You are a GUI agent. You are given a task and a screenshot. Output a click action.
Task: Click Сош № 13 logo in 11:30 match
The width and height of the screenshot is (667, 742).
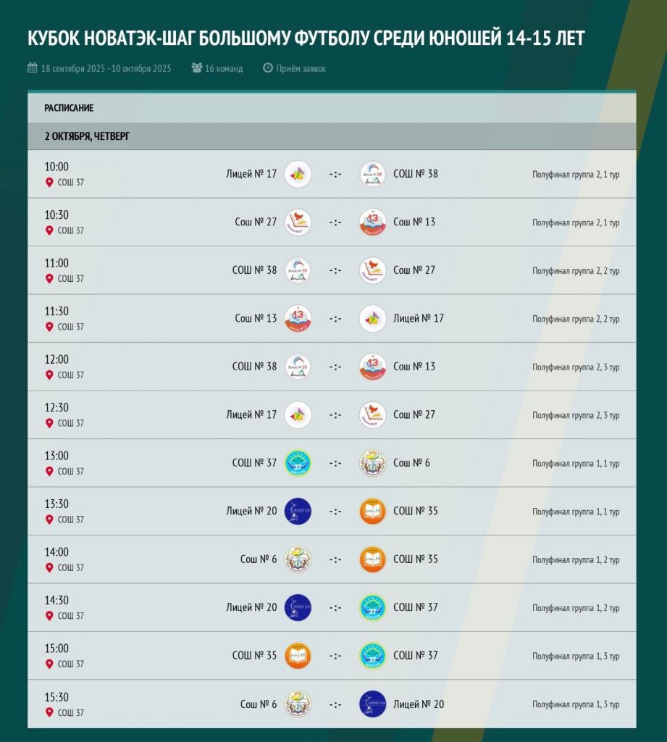(298, 319)
